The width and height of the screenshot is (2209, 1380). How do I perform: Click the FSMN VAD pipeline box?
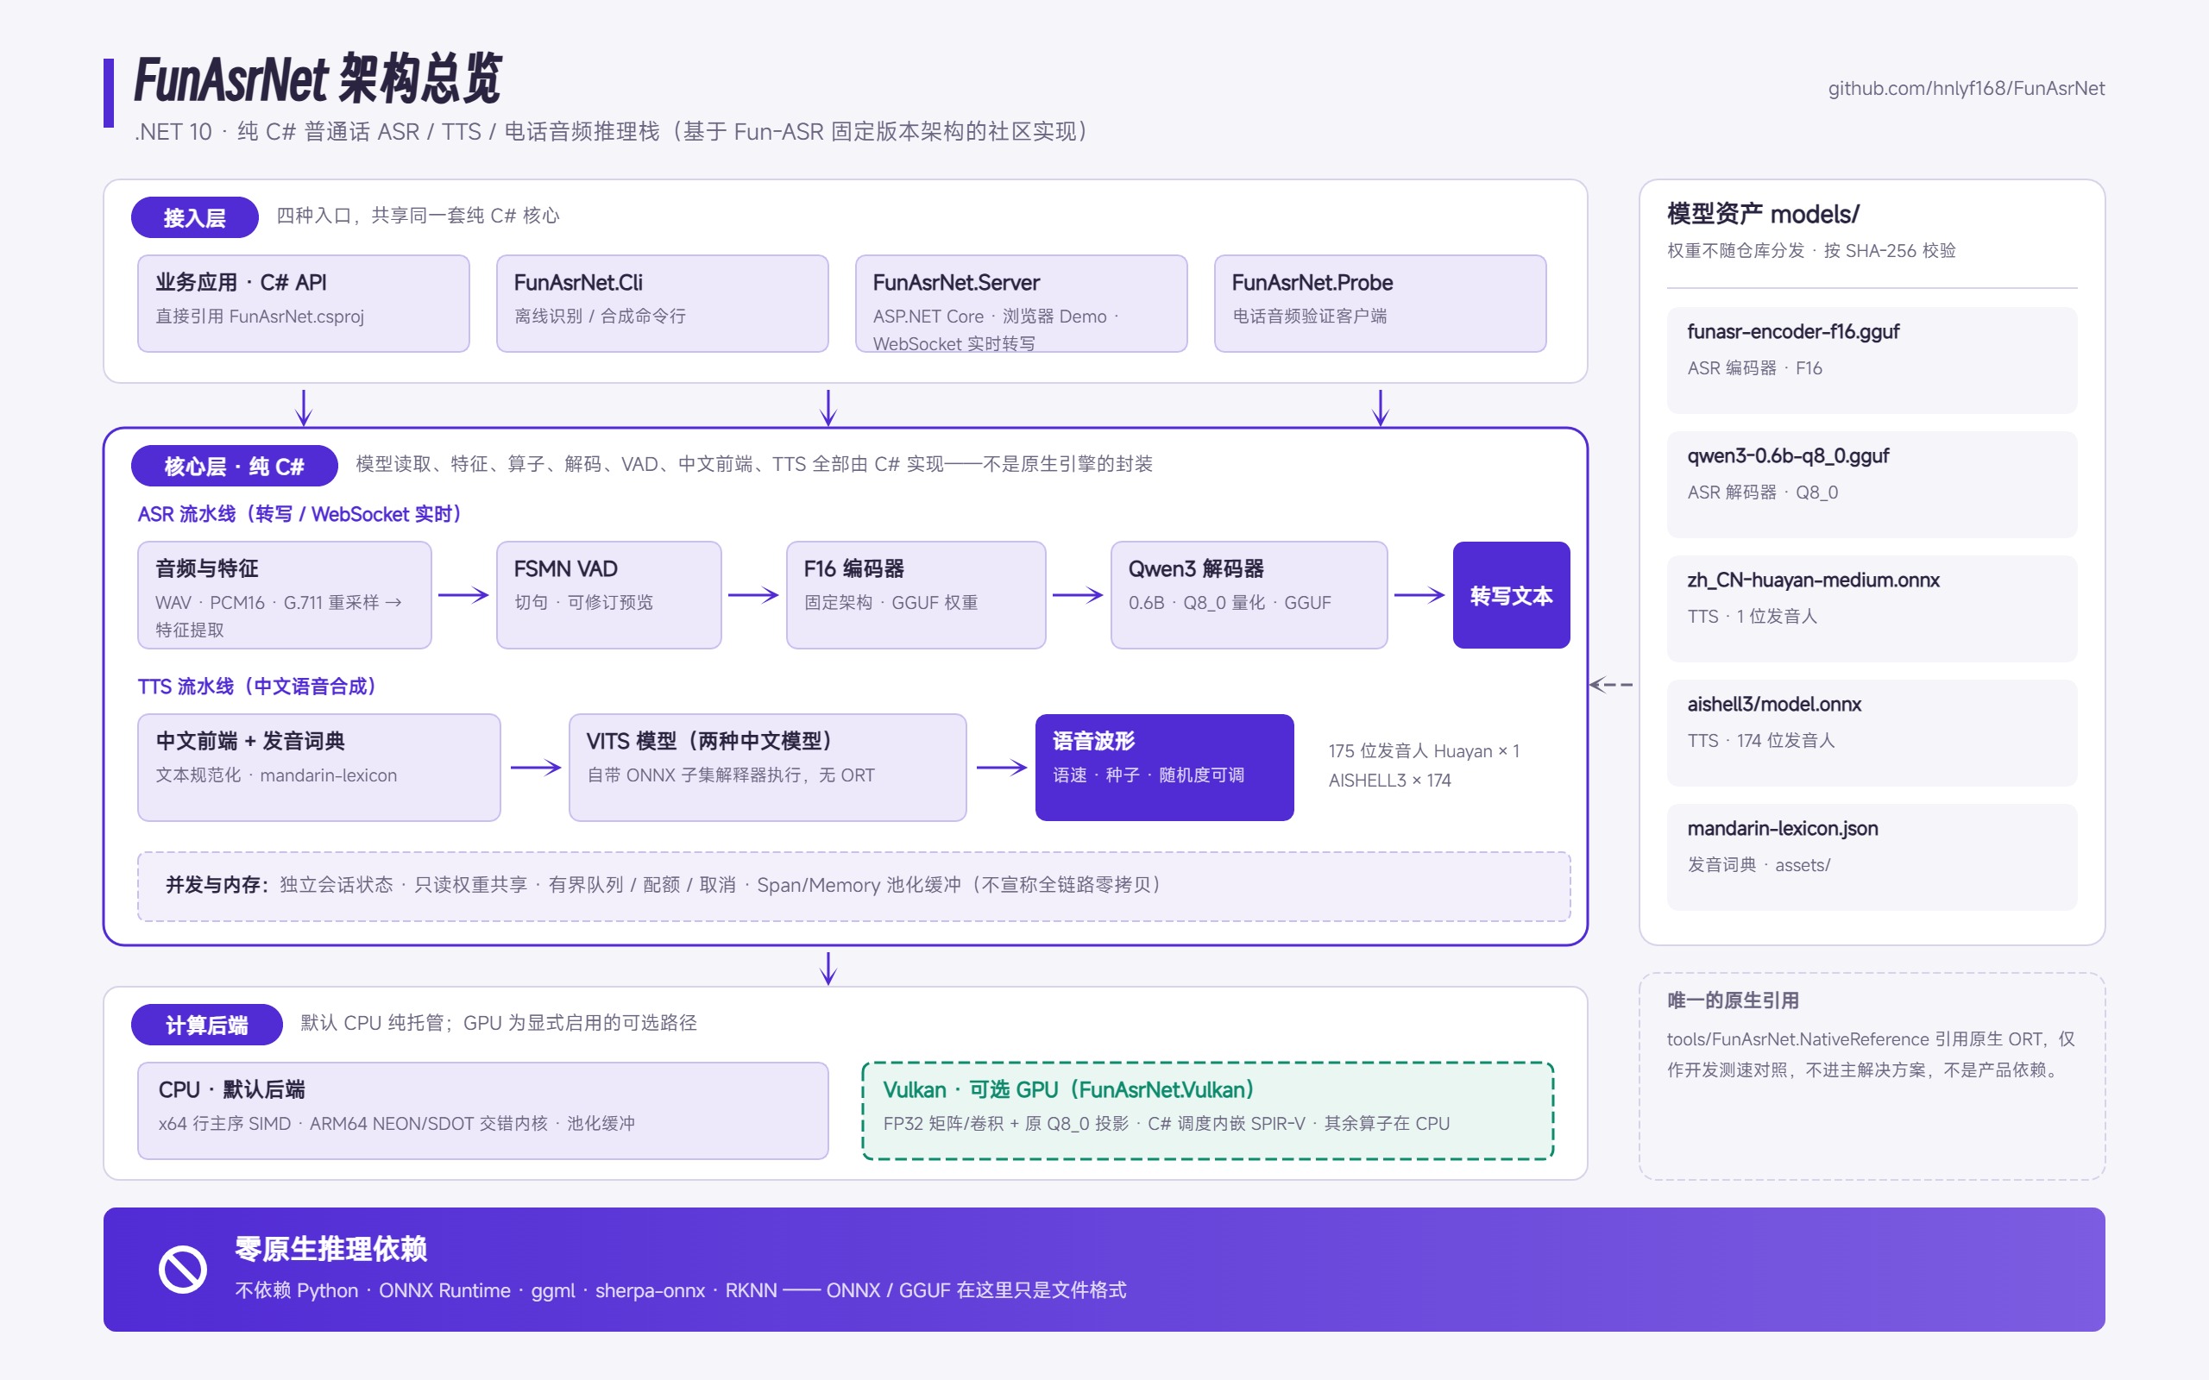pos(608,595)
